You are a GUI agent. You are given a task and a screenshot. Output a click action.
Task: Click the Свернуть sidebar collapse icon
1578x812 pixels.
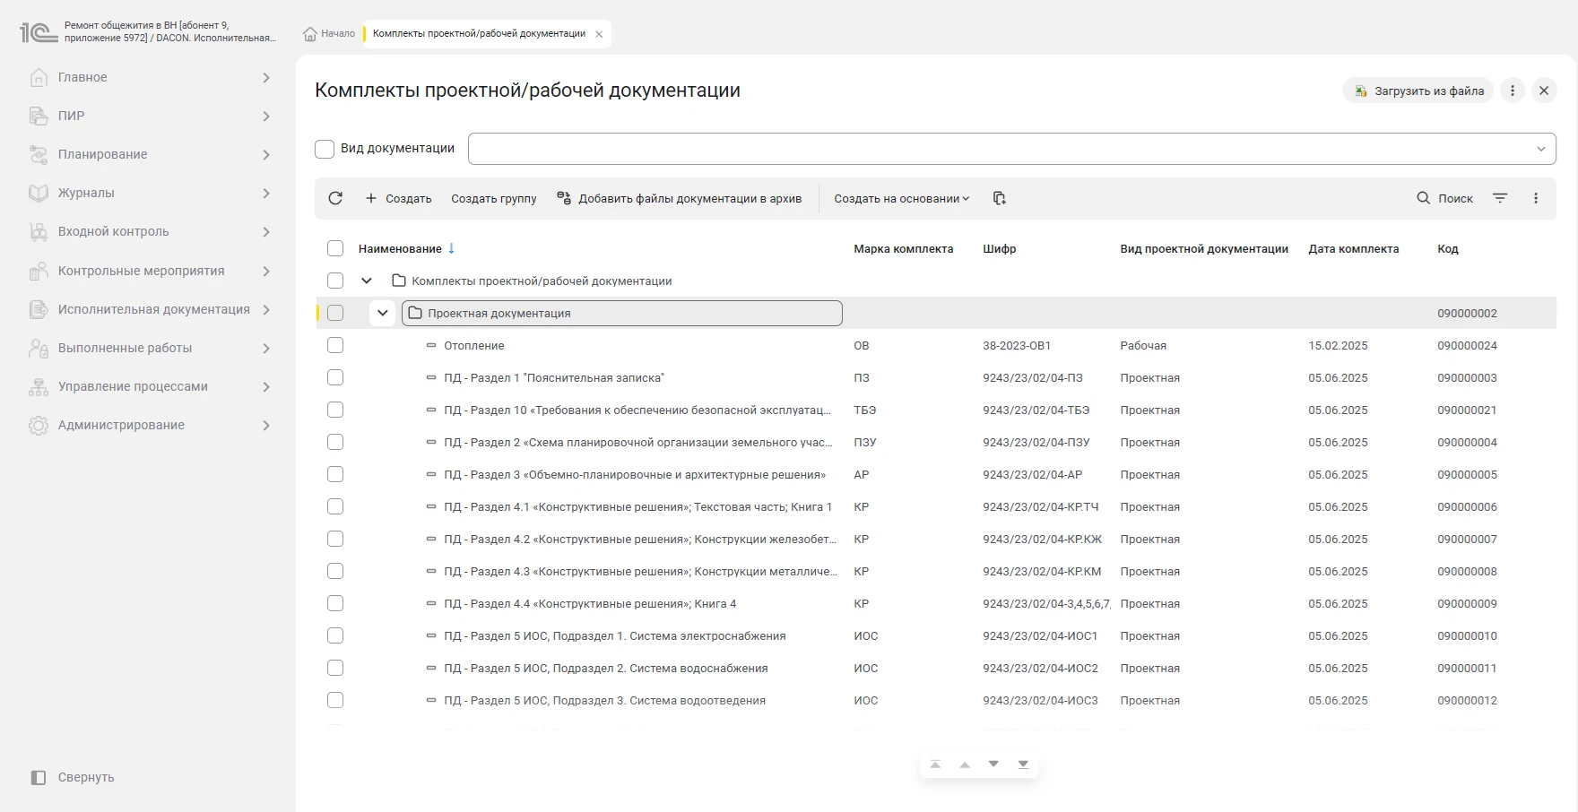click(x=39, y=777)
